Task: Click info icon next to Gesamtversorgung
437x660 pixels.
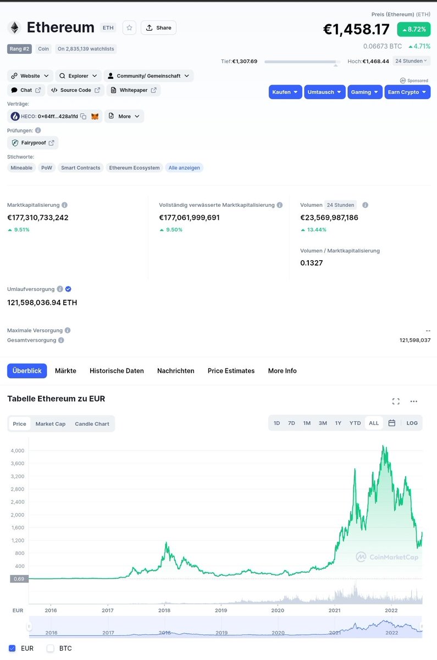Action: (x=61, y=340)
